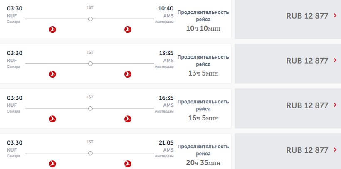
Task: Expand price arrow for 10h 10min flight
Action: point(335,16)
